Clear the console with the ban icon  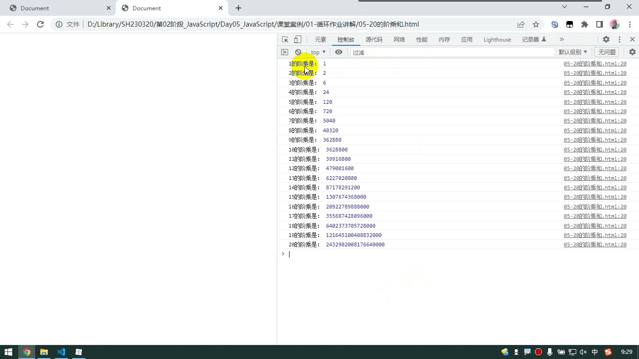298,52
